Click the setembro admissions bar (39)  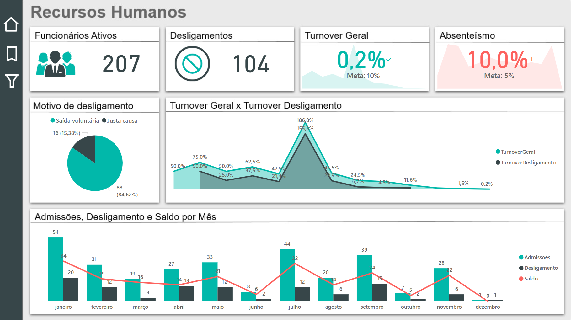pos(364,278)
